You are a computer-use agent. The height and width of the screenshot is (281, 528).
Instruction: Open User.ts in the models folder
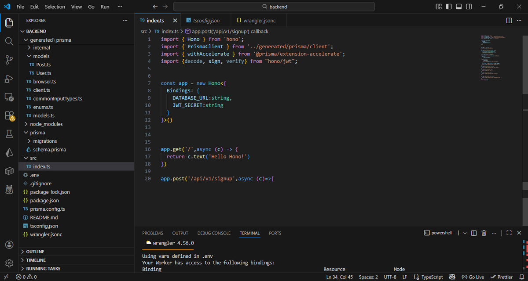(x=76, y=73)
